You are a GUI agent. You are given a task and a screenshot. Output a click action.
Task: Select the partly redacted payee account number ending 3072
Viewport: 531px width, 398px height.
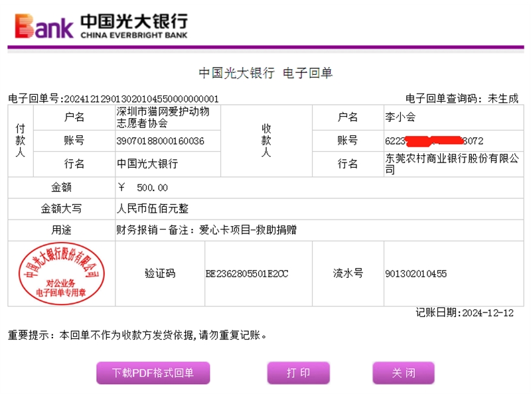click(x=434, y=141)
